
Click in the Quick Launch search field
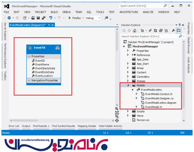141,6
